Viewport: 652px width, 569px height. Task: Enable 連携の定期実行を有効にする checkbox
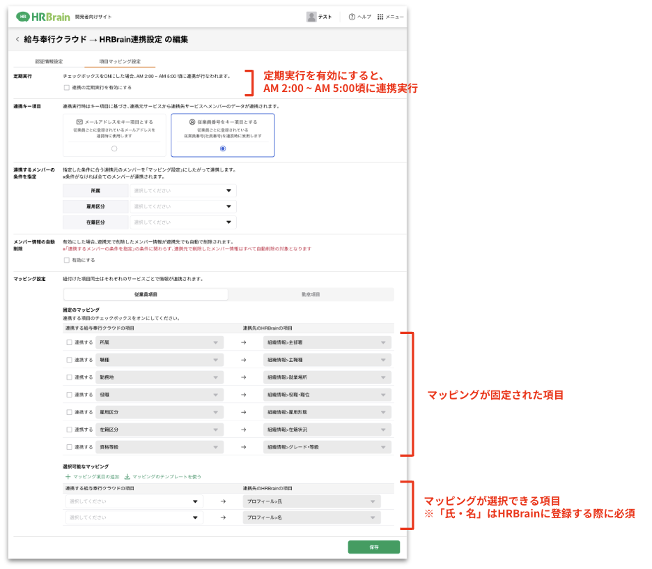tap(66, 88)
